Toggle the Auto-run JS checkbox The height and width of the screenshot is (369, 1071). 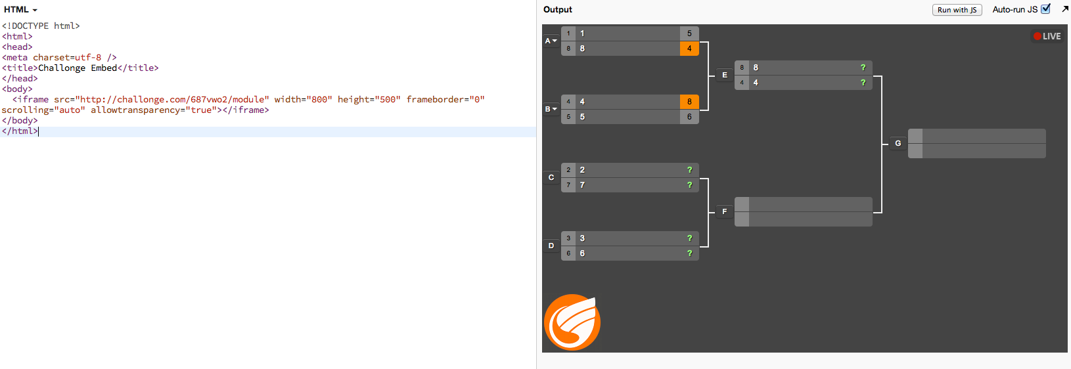point(1045,9)
